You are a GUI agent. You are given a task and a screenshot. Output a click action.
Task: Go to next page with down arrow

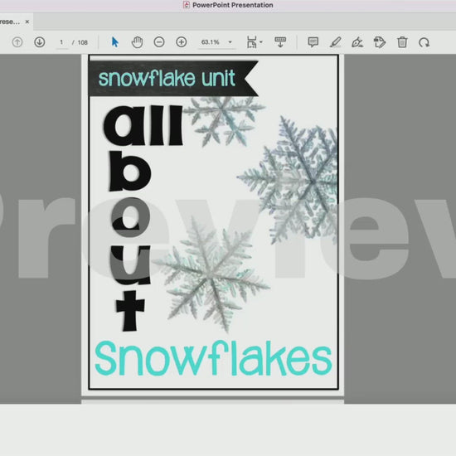[x=40, y=42]
